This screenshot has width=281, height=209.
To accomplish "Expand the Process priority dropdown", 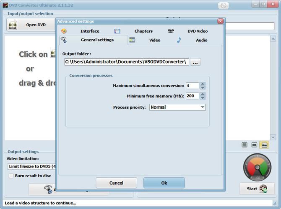I will tap(203, 107).
